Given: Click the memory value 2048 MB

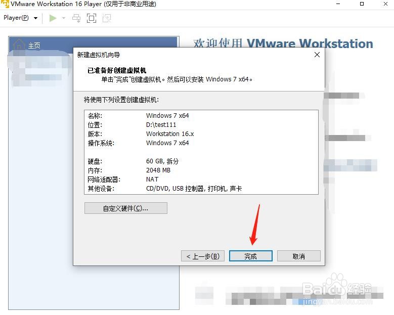Looking at the screenshot, I should [x=158, y=170].
